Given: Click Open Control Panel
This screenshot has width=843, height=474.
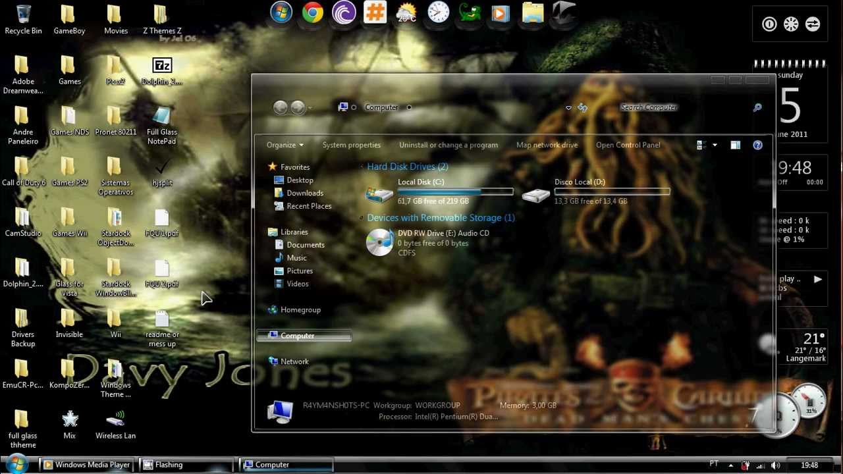Looking at the screenshot, I should coord(628,145).
